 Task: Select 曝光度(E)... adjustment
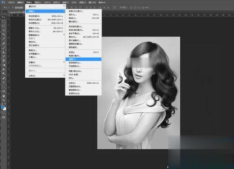click(x=83, y=22)
